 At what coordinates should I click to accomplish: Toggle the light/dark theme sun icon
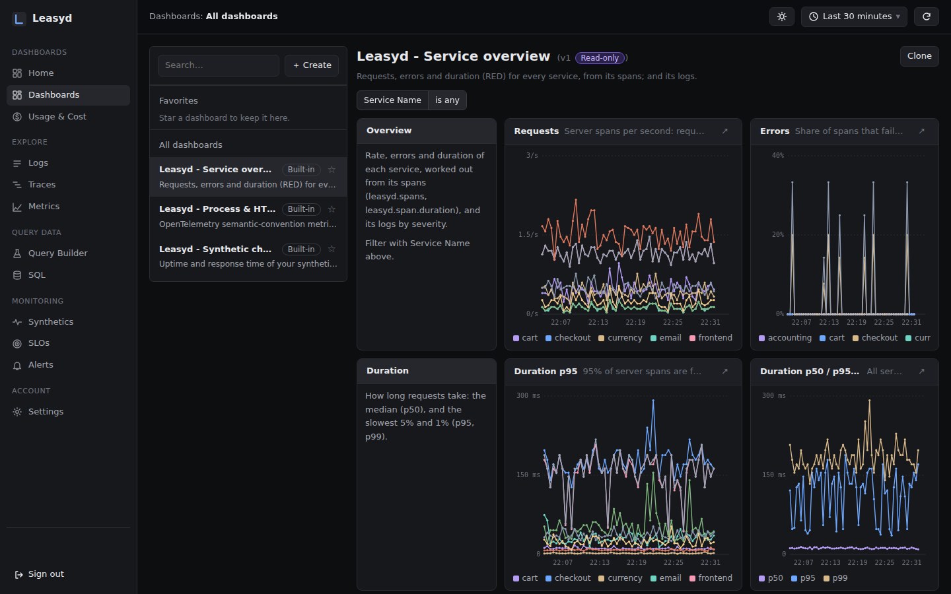782,16
